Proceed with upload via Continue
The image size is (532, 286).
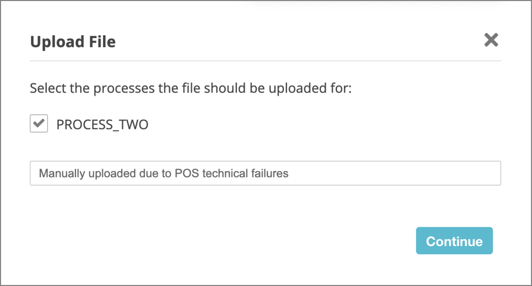click(454, 241)
